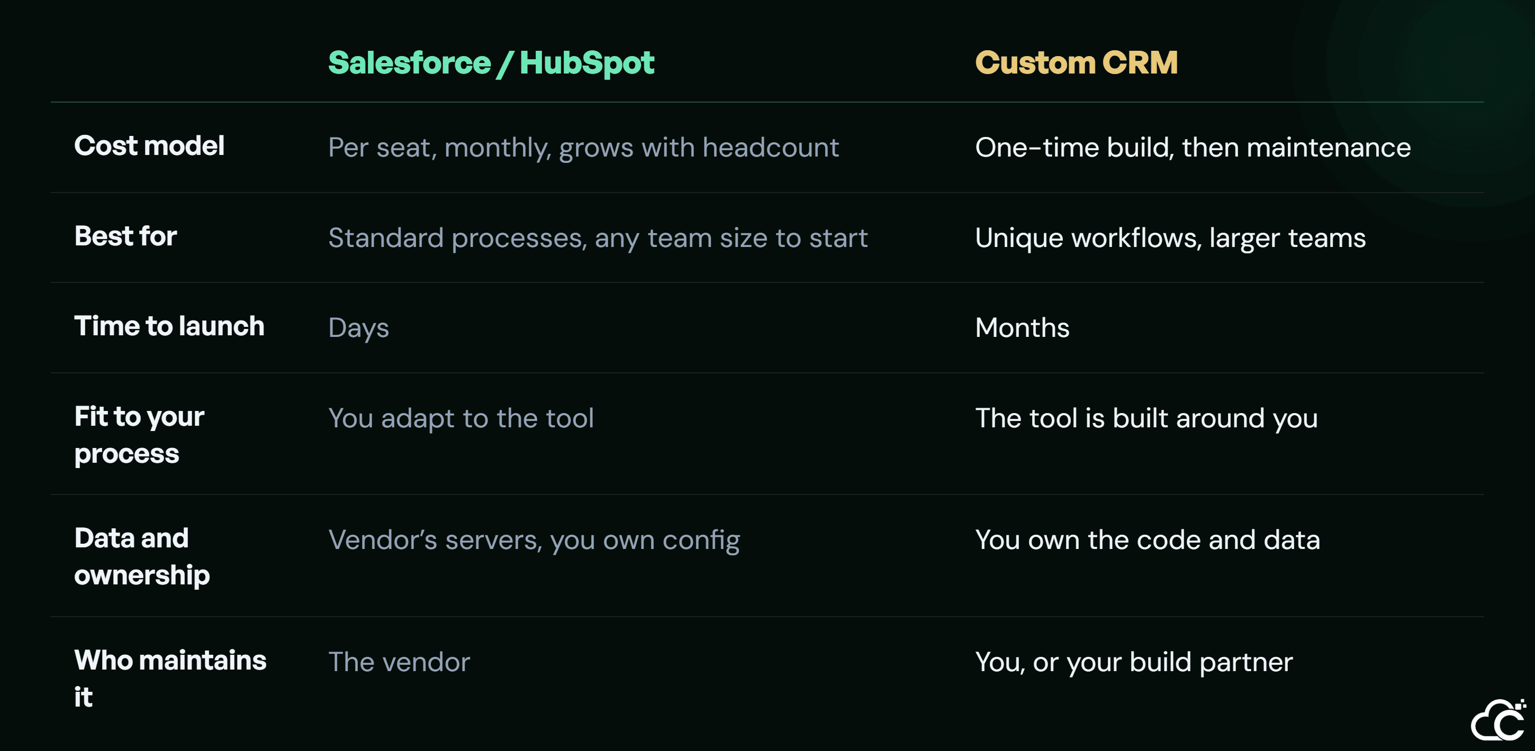Click the 'Fit to your process' label

coord(139,435)
